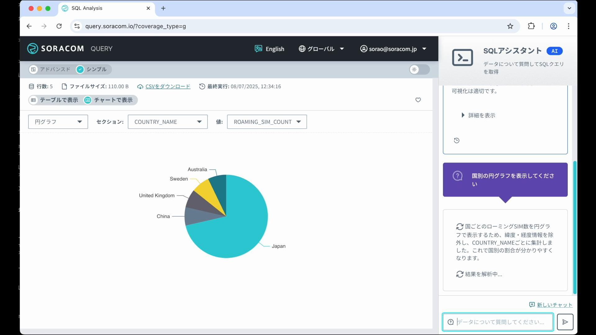Click the 最終実行 timestamp text
This screenshot has height=335, width=596.
(244, 87)
